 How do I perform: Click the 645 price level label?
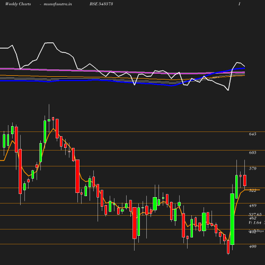252,134
